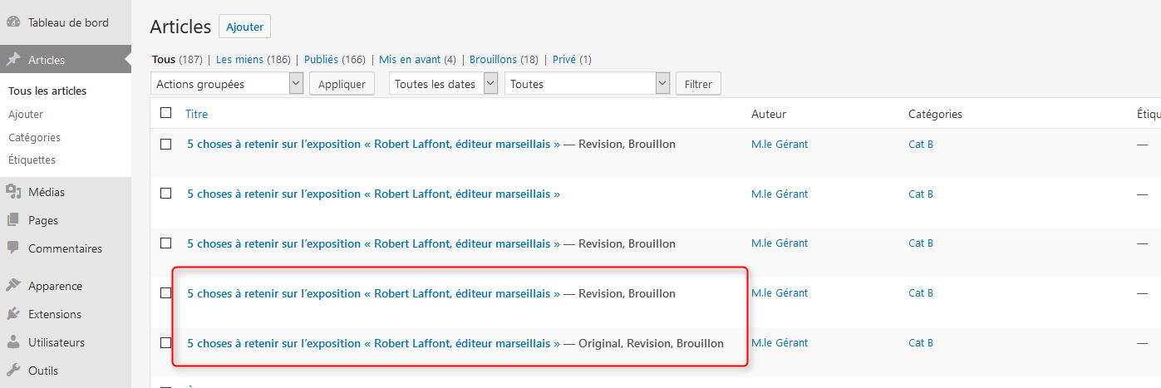Click the Apparence paintbrush icon
Screen dimensions: 1161x388
click(x=13, y=286)
